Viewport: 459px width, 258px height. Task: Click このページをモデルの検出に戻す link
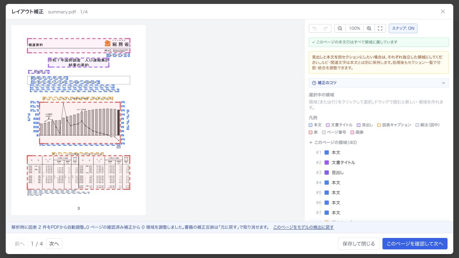303,227
